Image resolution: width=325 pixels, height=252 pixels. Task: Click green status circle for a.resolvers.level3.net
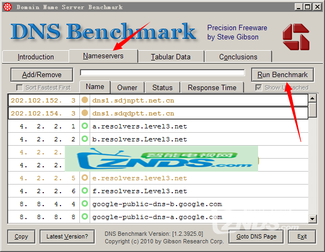tap(85, 126)
